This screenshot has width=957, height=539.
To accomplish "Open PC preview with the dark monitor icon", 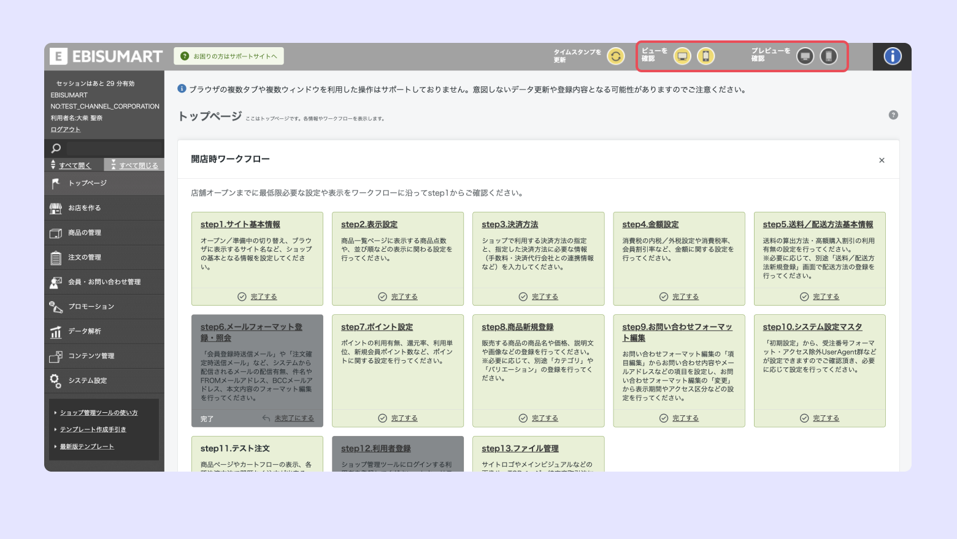I will [805, 56].
